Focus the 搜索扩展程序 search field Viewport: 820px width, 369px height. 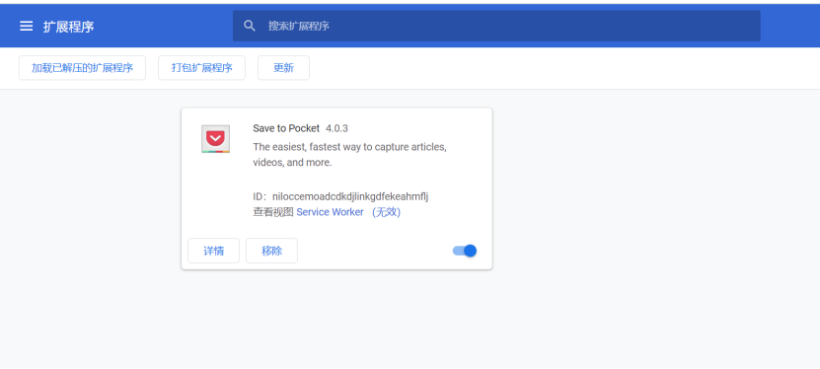[x=496, y=26]
